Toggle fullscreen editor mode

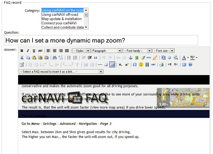point(184,65)
